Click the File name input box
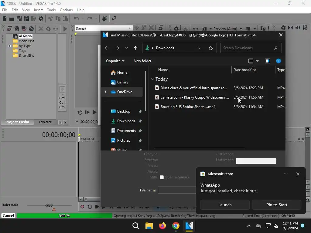The image size is (311, 233). pos(177,190)
